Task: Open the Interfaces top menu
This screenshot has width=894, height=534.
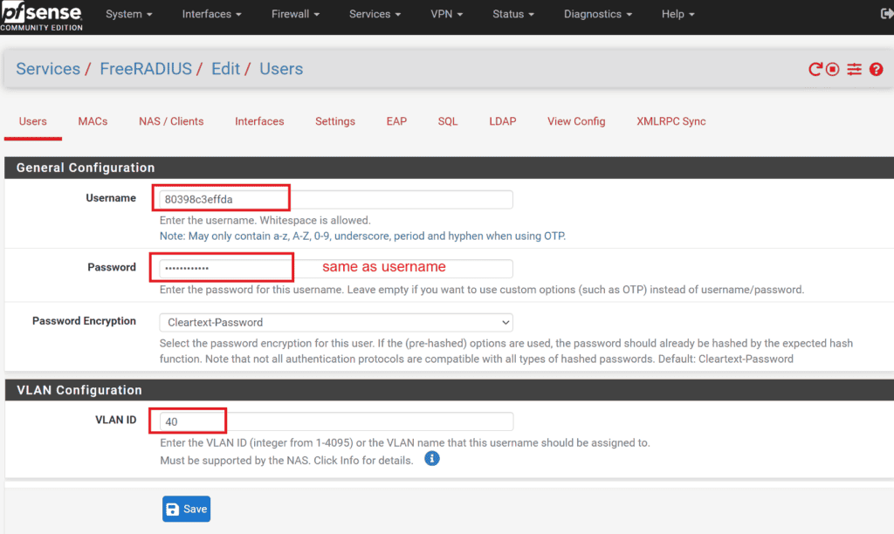Action: click(211, 14)
